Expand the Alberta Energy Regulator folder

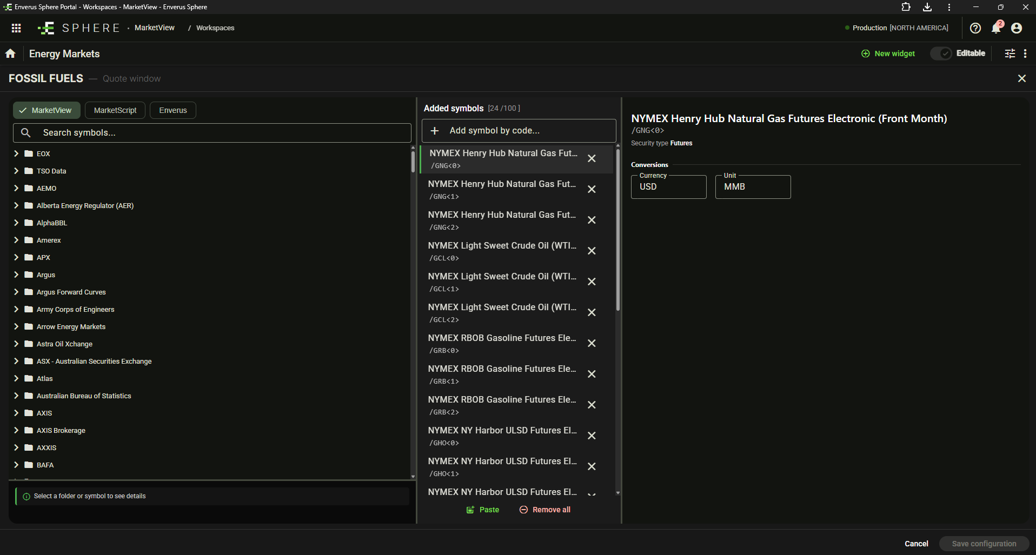(x=16, y=205)
